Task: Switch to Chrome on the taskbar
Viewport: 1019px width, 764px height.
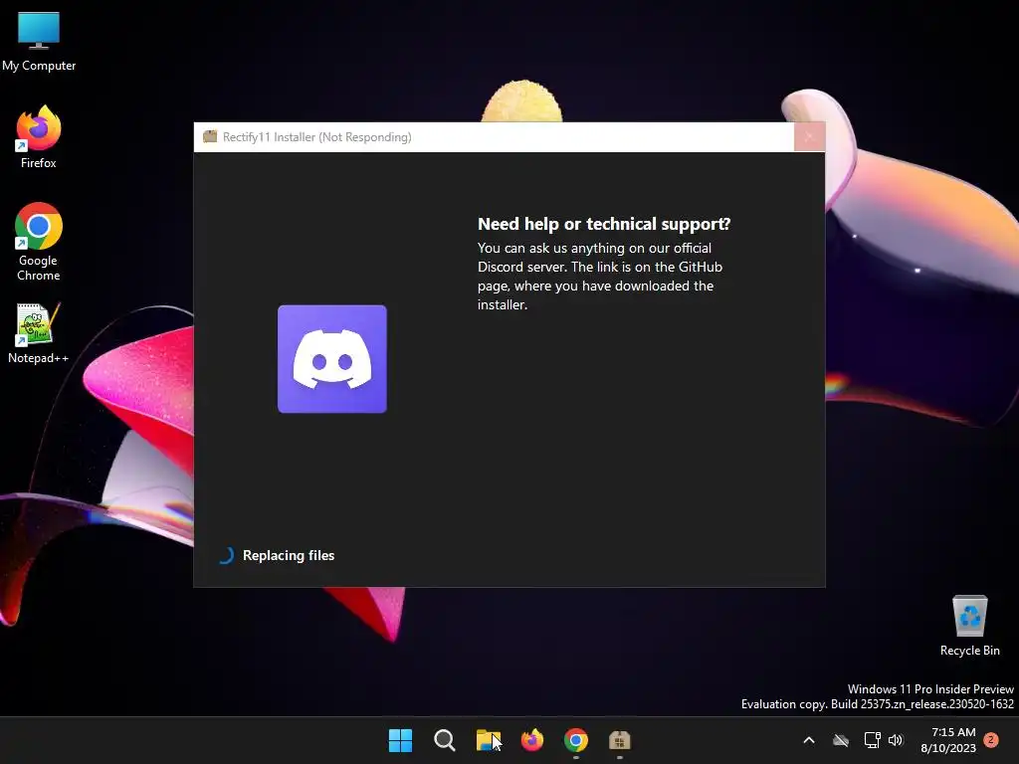Action: tap(576, 740)
